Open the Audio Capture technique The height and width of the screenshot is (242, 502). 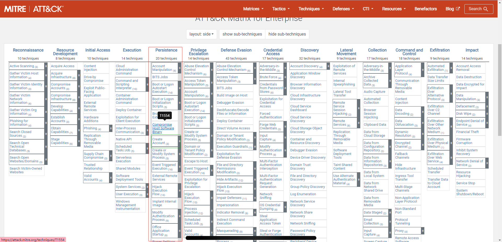(374, 92)
